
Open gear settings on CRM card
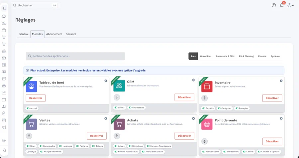point(193,80)
